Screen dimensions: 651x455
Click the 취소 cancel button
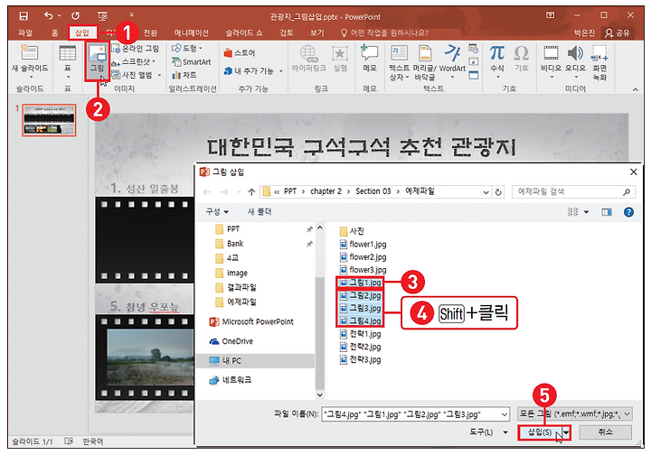[x=605, y=432]
